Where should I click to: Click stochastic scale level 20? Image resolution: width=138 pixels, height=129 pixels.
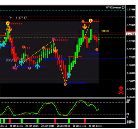point(128,114)
